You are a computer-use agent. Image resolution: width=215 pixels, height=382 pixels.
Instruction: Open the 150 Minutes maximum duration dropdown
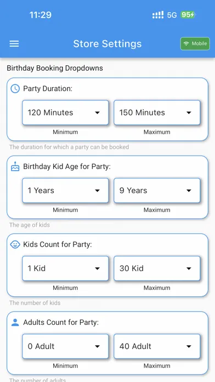(157, 113)
